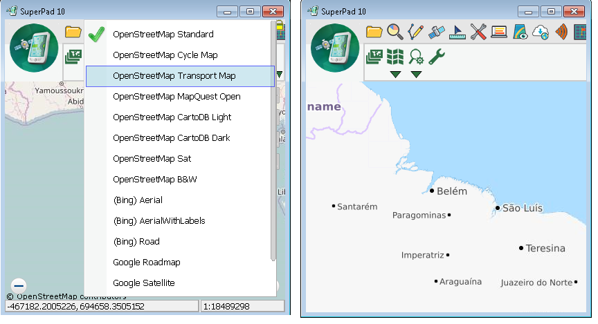
Task: Click the laptop display icon
Action: [x=499, y=32]
